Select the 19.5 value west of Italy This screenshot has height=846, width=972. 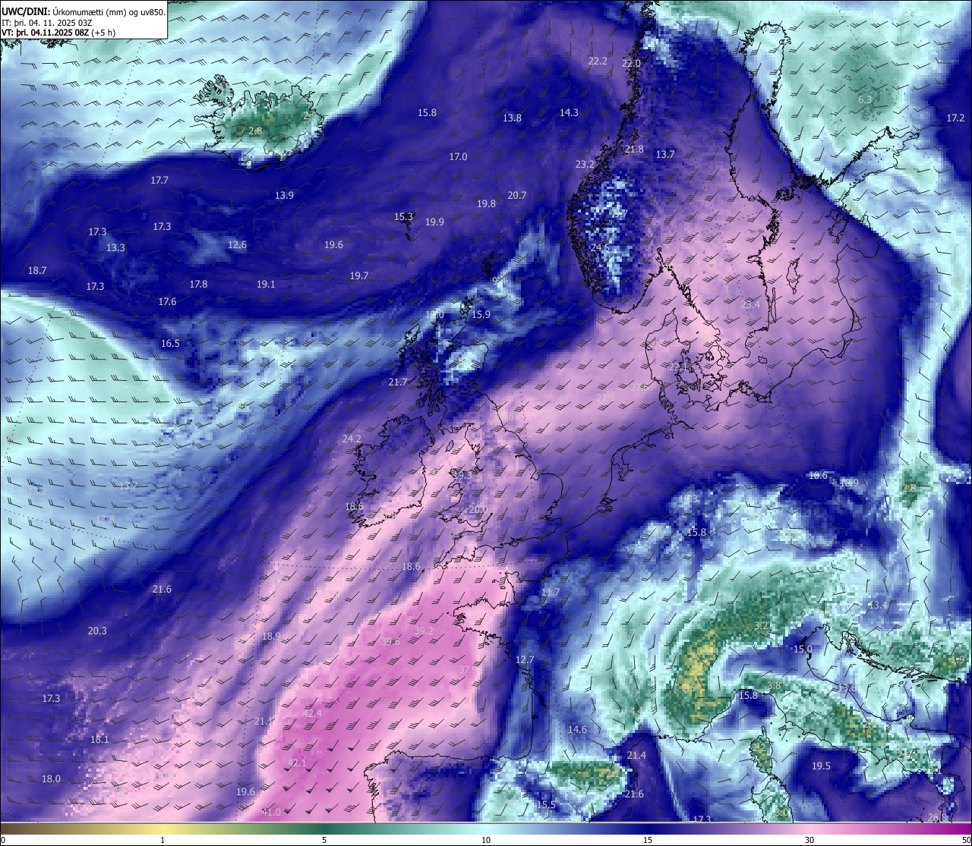tap(821, 766)
